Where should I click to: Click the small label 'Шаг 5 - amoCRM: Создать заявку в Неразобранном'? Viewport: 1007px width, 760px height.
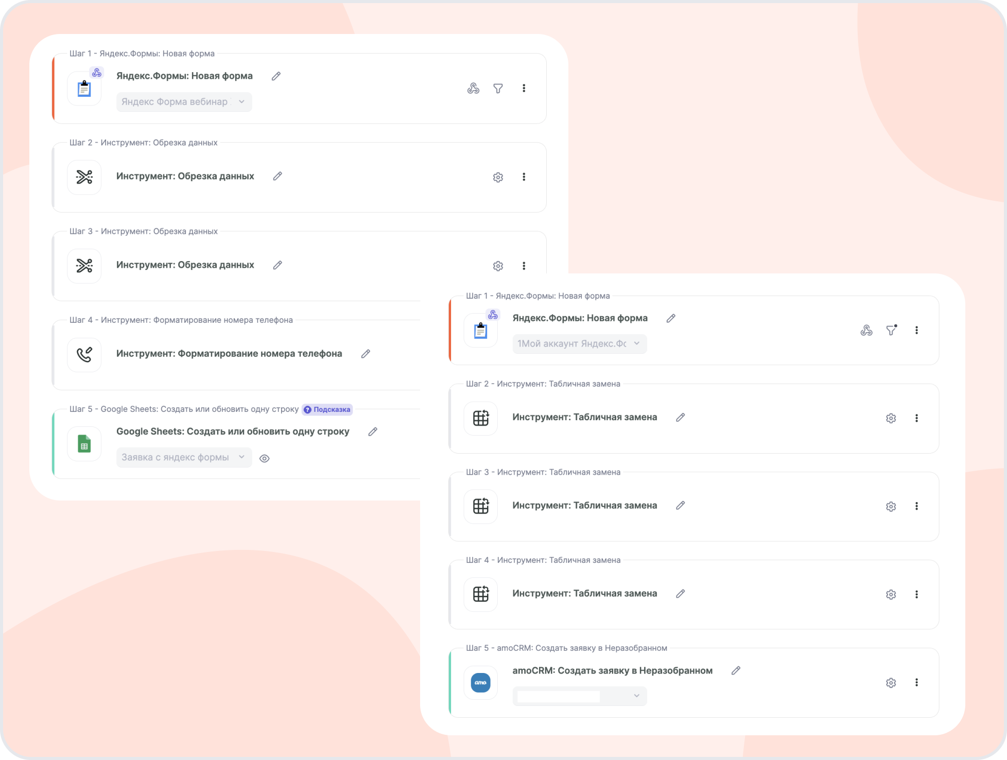567,648
